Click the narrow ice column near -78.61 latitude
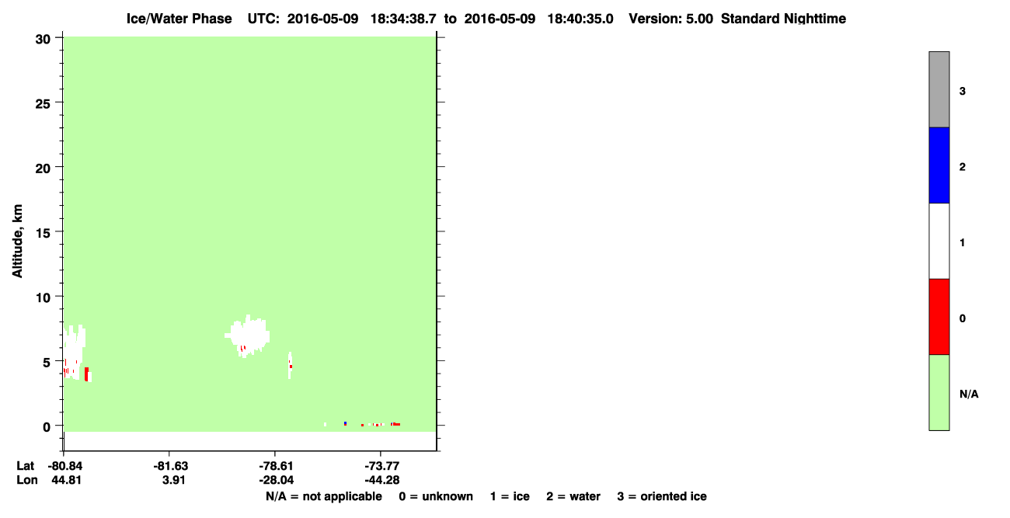 [290, 365]
